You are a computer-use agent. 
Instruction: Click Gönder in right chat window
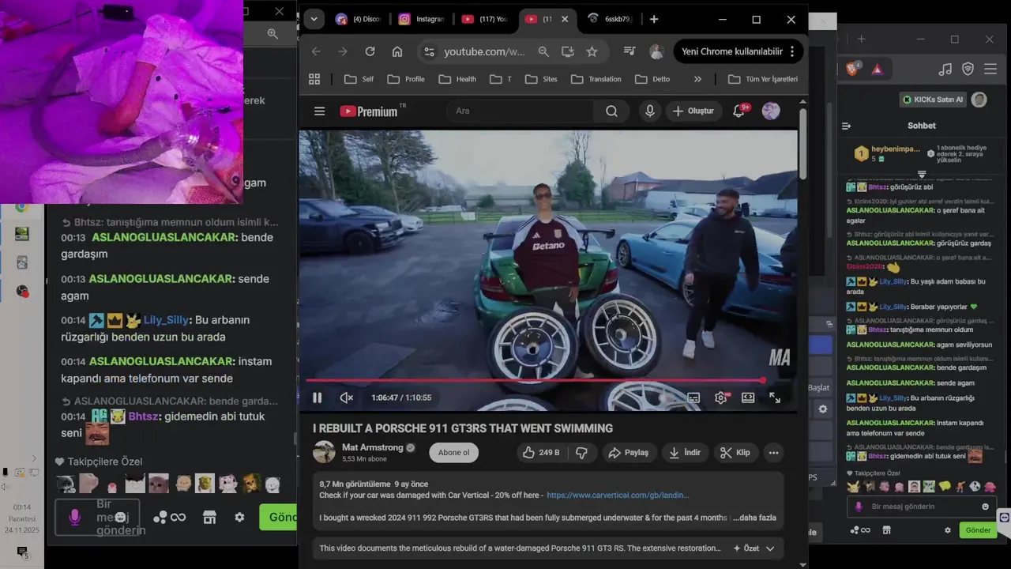click(978, 530)
